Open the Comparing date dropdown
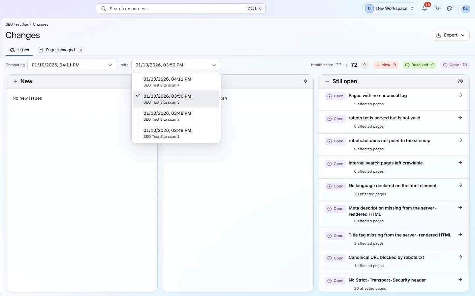Screen dimensions: 475x296 click(x=72, y=65)
